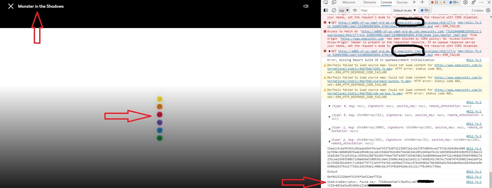Open 4812.js:1 source link on the Output row
This screenshot has height=188, width=492.
click(474, 172)
